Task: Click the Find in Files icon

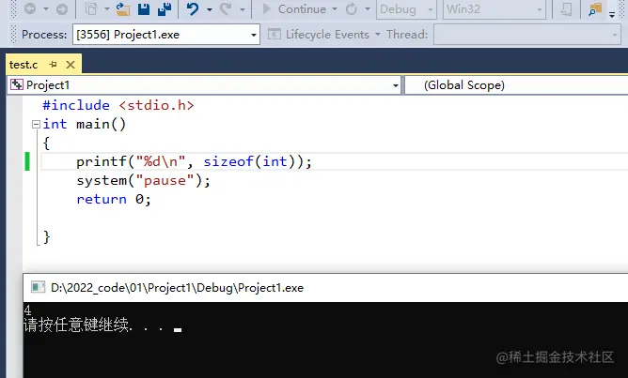Action: (x=595, y=8)
